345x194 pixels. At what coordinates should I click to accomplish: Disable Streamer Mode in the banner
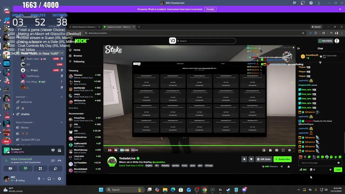(x=210, y=9)
